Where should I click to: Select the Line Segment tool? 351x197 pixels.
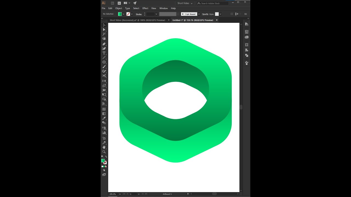[x=104, y=58]
